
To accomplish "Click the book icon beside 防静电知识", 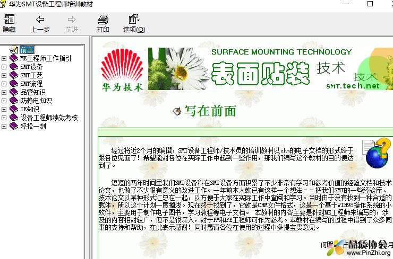I will tap(14, 101).
